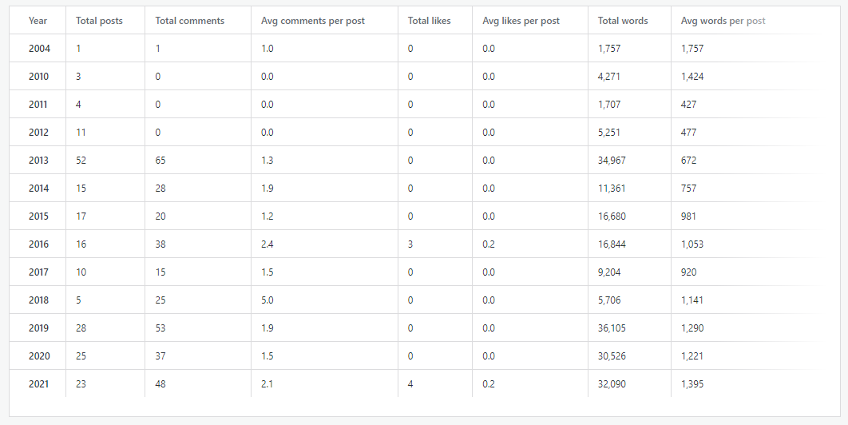This screenshot has width=848, height=425.
Task: Click the Total likes column header
Action: coord(429,21)
